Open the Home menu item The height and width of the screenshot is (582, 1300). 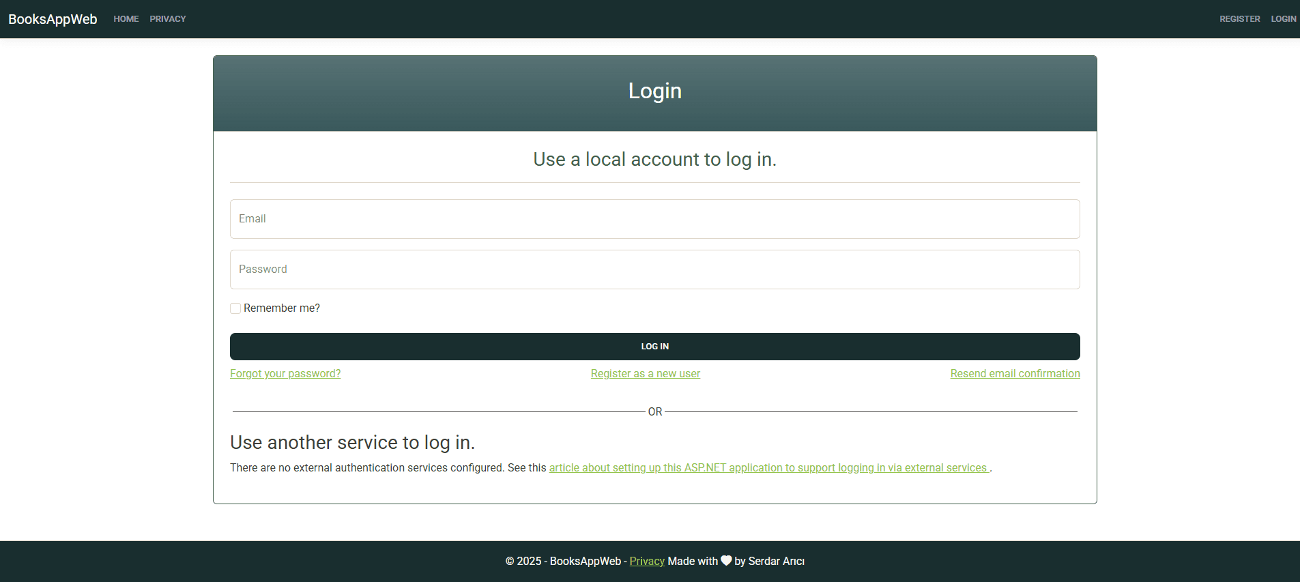pos(126,19)
